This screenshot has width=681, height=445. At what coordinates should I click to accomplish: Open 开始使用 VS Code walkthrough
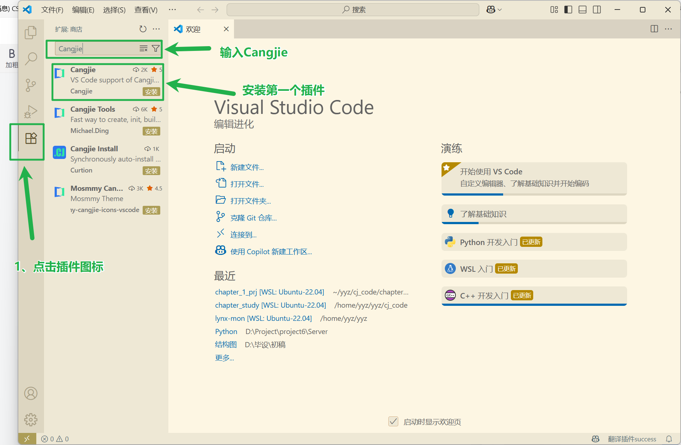tap(534, 178)
